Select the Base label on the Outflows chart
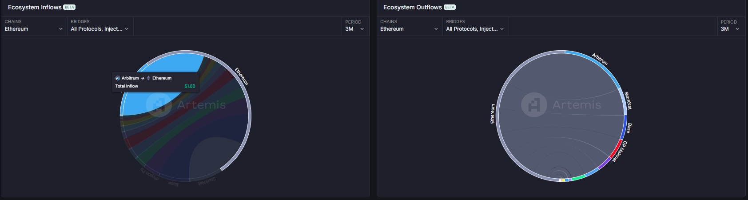The height and width of the screenshot is (200, 748). click(x=629, y=128)
